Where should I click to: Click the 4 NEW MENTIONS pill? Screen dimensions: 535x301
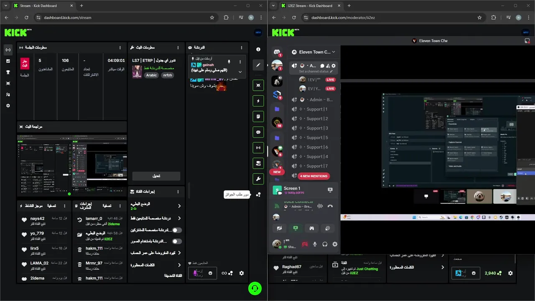314,176
